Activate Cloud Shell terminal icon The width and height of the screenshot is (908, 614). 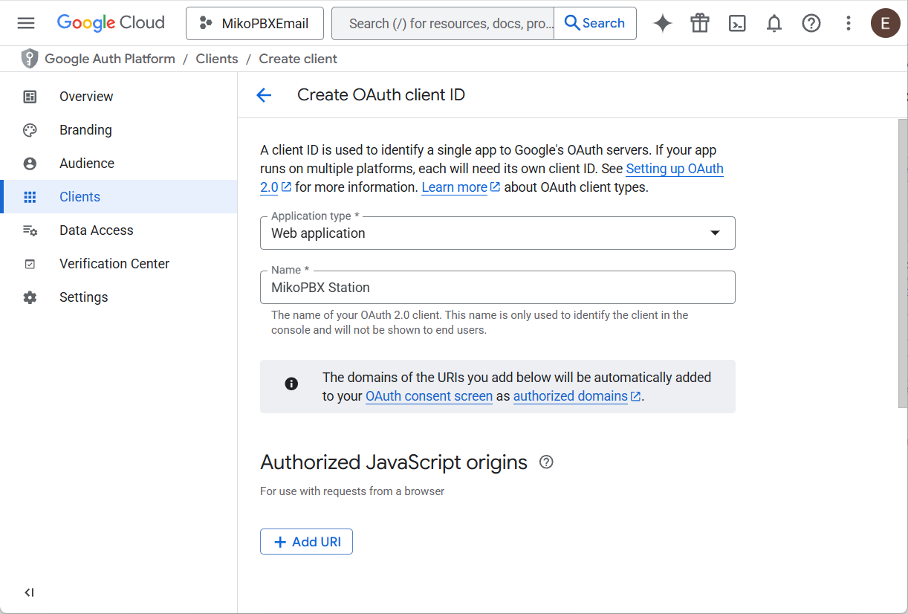tap(737, 23)
